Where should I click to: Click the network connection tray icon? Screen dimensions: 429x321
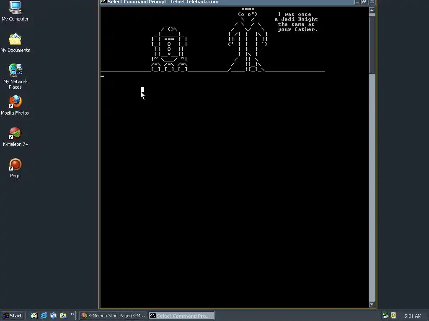(x=386, y=316)
